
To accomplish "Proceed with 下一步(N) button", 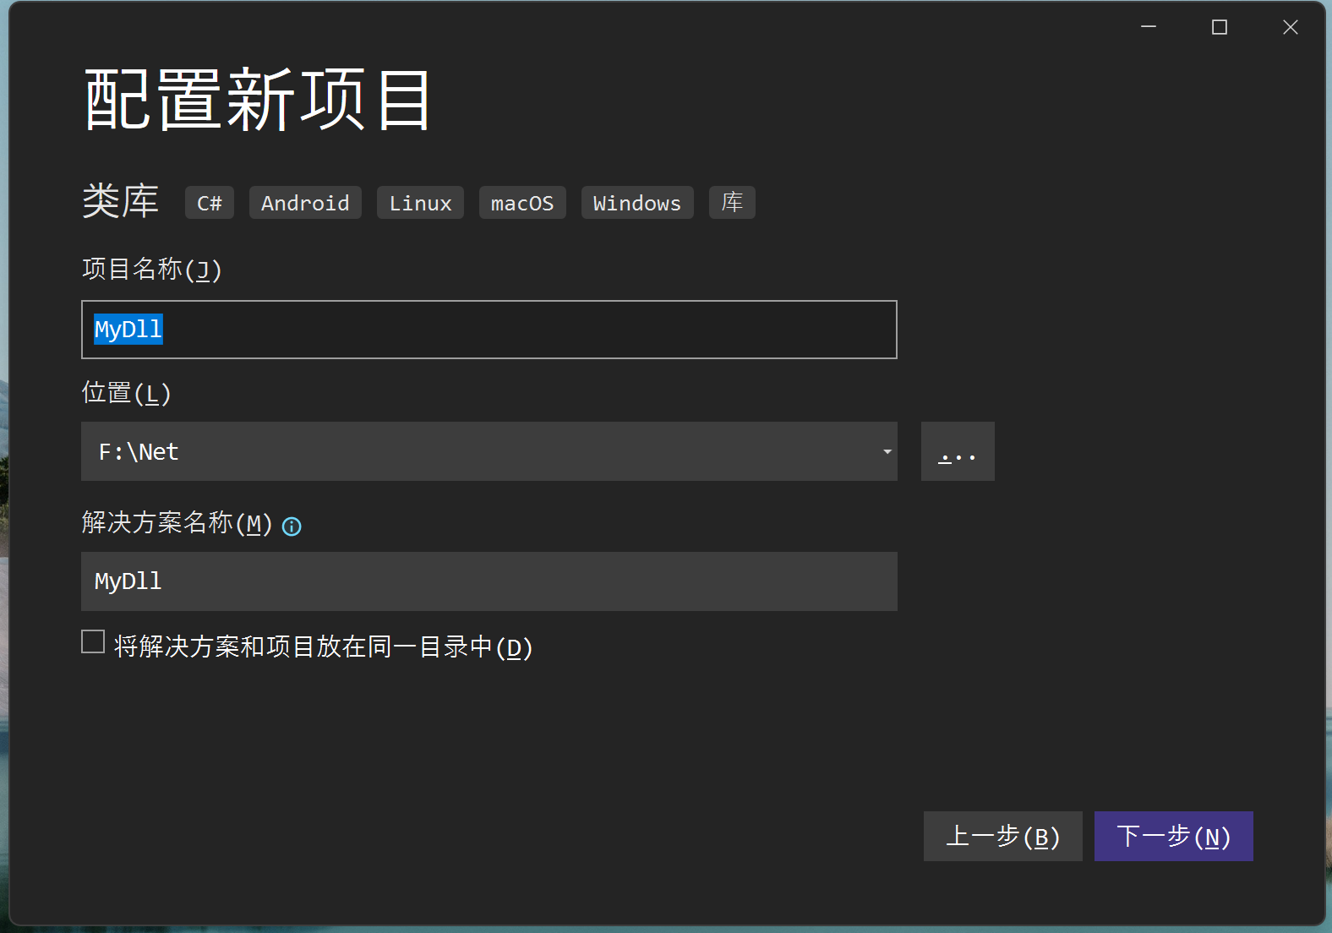I will point(1173,837).
